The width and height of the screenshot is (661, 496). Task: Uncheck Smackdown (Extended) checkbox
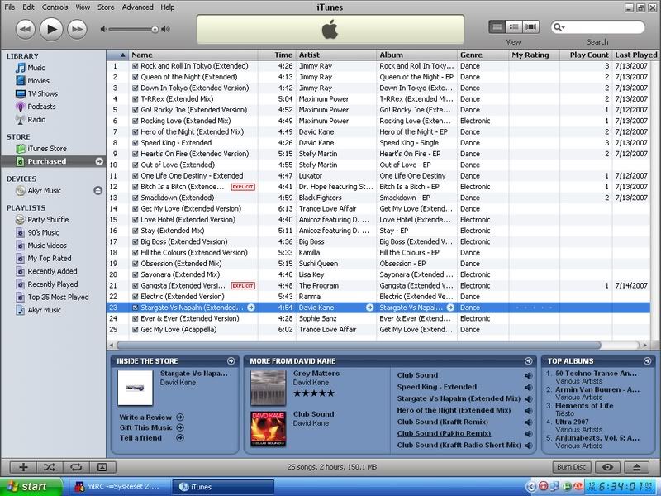click(x=136, y=198)
